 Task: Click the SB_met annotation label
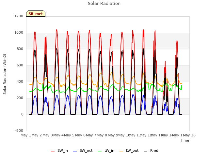(x=36, y=14)
